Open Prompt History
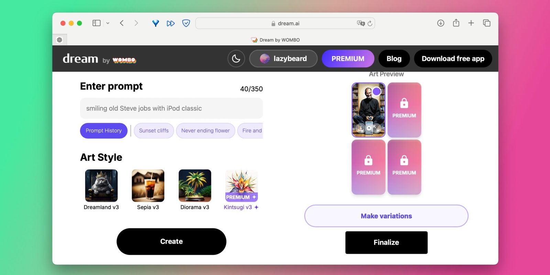The width and height of the screenshot is (550, 275). [x=103, y=131]
